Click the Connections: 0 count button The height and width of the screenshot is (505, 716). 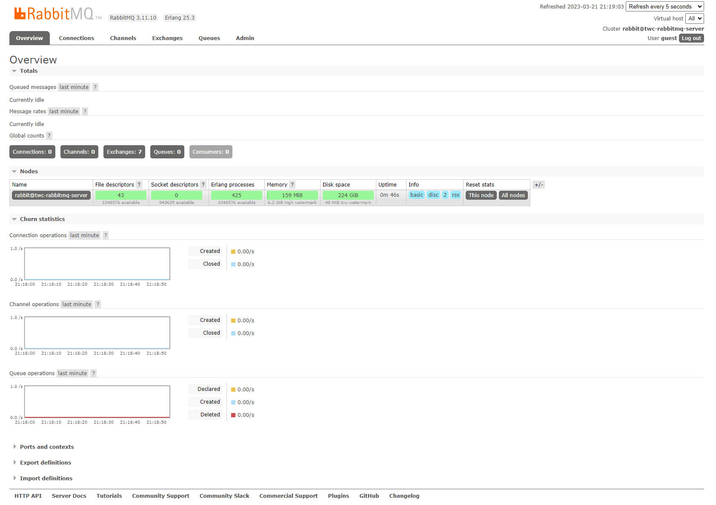pyautogui.click(x=32, y=152)
